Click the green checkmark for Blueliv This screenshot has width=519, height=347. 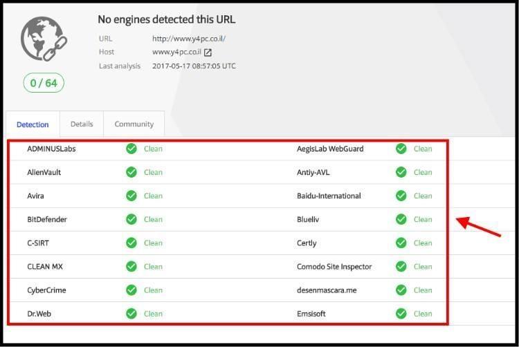(x=401, y=219)
